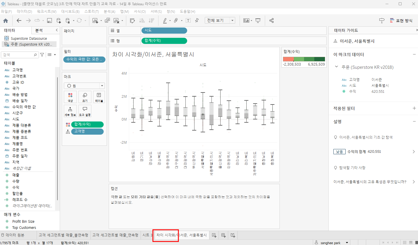Select the 시도 pill on the columns shelf

164,30
